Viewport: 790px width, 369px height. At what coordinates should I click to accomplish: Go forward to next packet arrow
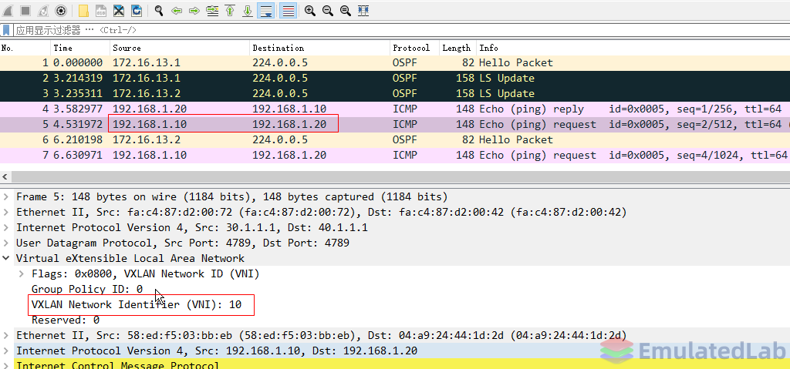click(194, 11)
